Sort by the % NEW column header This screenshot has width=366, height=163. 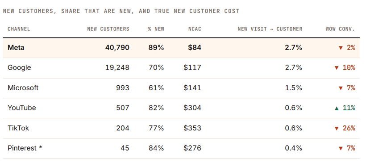coord(156,29)
